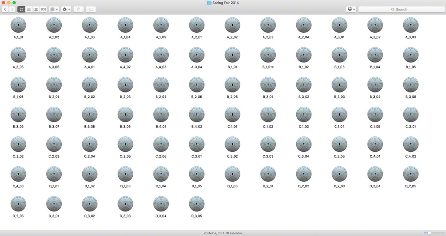Select the B_3_09 file icon
Screen dimensions: 446x236
click(x=126, y=115)
